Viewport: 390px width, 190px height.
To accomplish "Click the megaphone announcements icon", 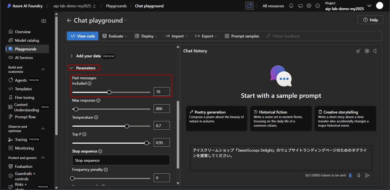I will click(x=300, y=6).
